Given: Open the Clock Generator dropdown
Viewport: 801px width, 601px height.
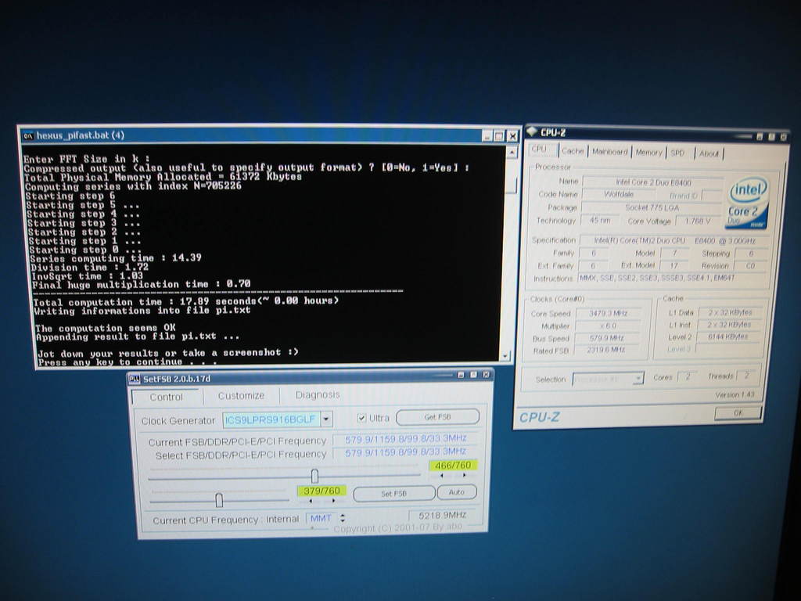Looking at the screenshot, I should pyautogui.click(x=327, y=419).
